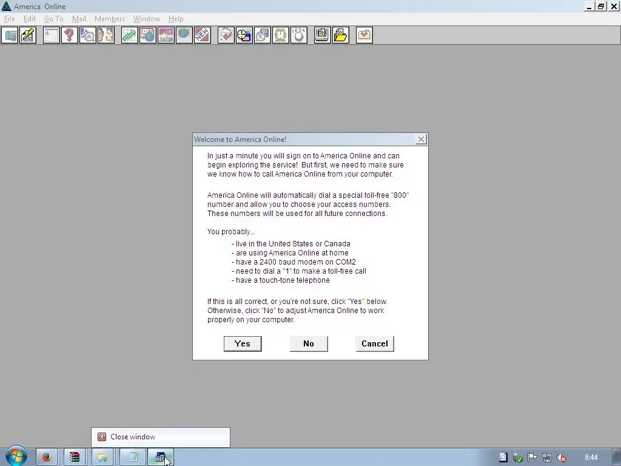Viewport: 621px width, 466px height.
Task: Open WinRAR from the taskbar
Action: coord(75,458)
